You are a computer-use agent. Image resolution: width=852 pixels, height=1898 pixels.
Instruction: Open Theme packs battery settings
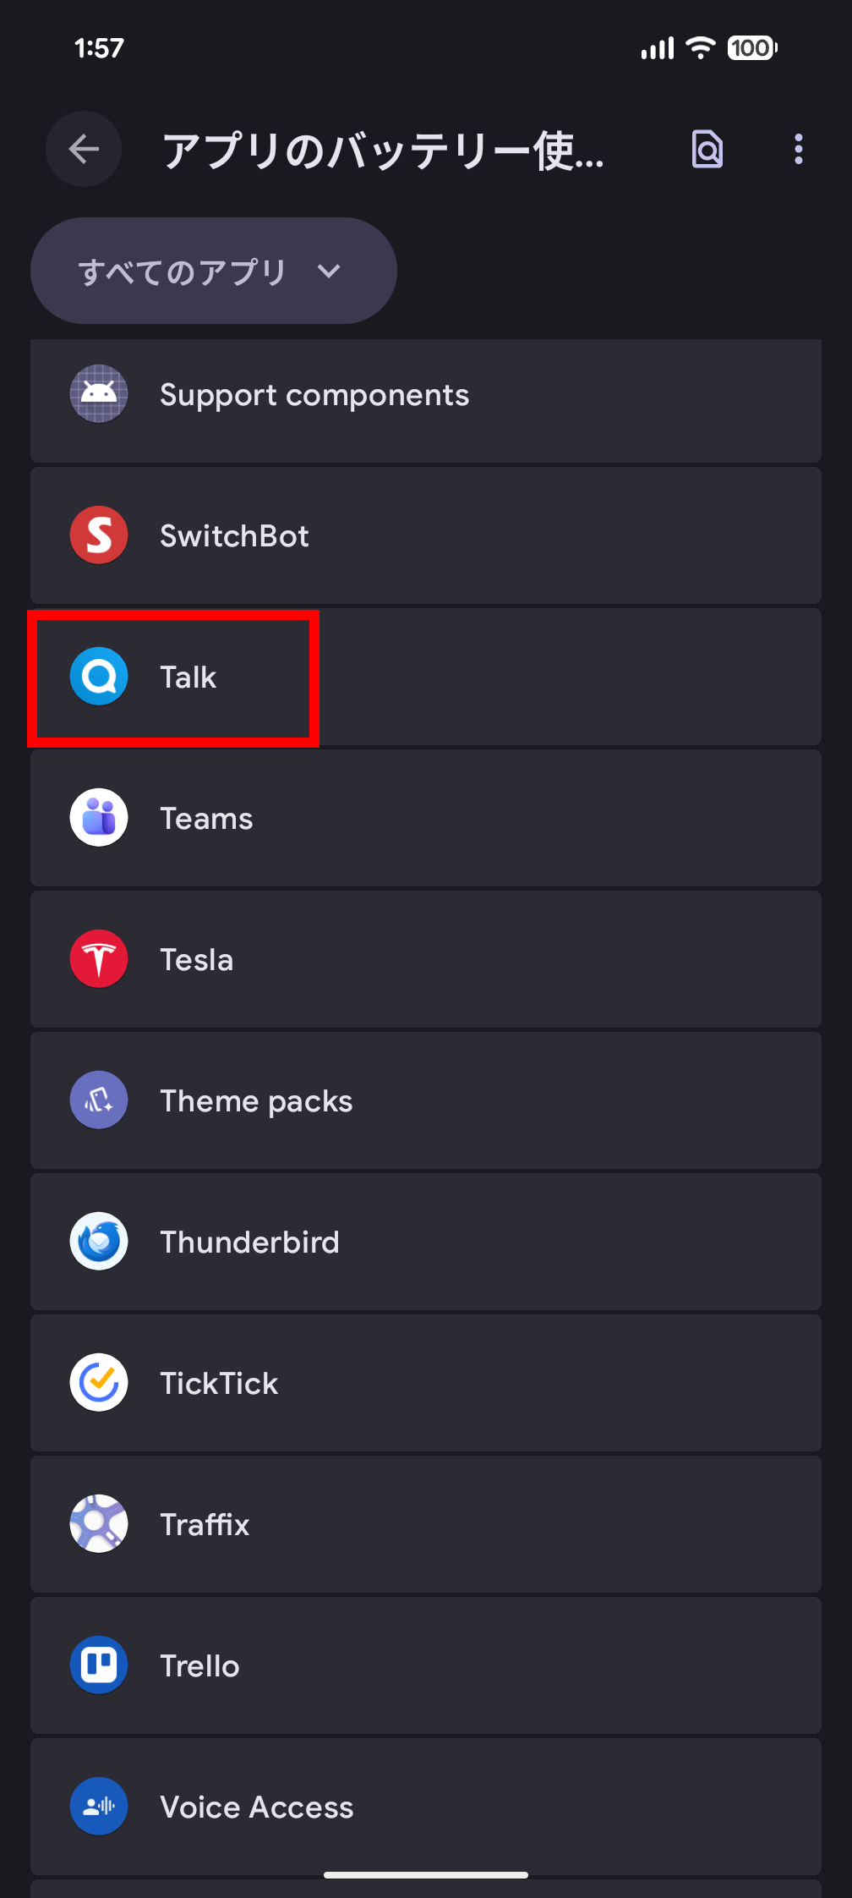(x=426, y=1101)
